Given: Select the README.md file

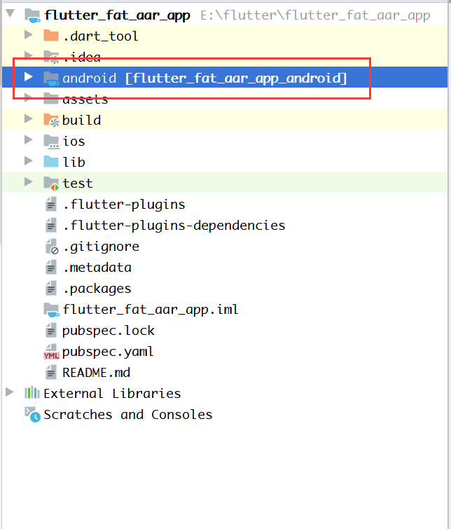Looking at the screenshot, I should [96, 373].
